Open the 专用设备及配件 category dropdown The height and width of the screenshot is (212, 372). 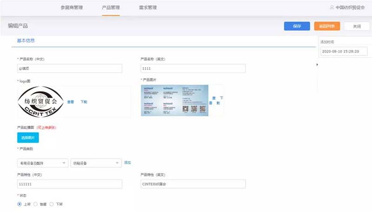(x=42, y=163)
